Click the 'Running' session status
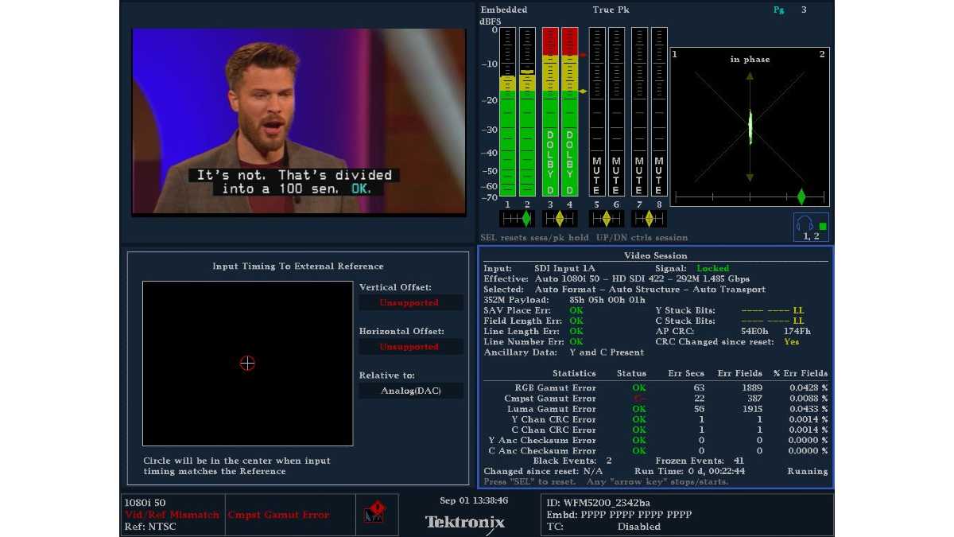This screenshot has height=537, width=954. [808, 471]
